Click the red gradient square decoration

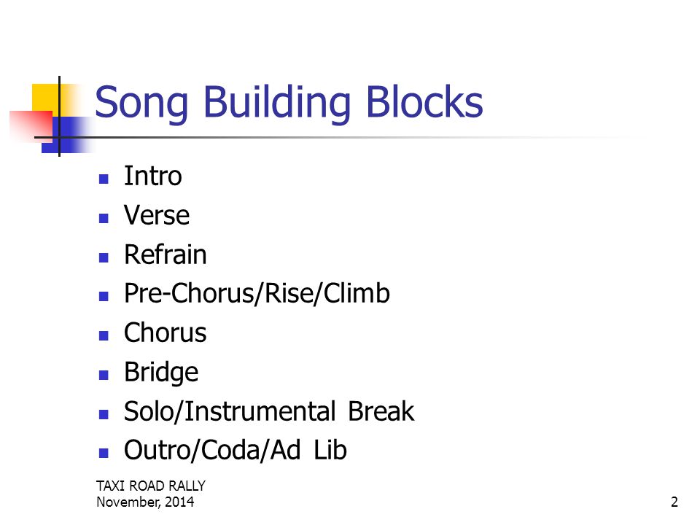pyautogui.click(x=31, y=126)
